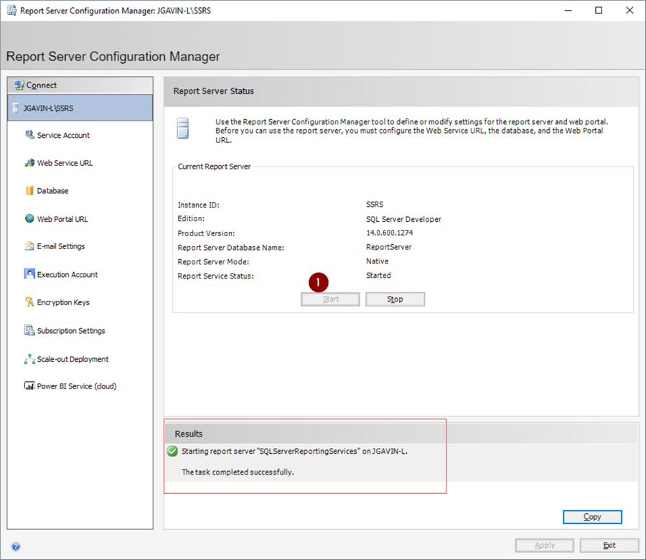Click the Report Server Database Name: label
646x560 pixels.
pyautogui.click(x=230, y=248)
